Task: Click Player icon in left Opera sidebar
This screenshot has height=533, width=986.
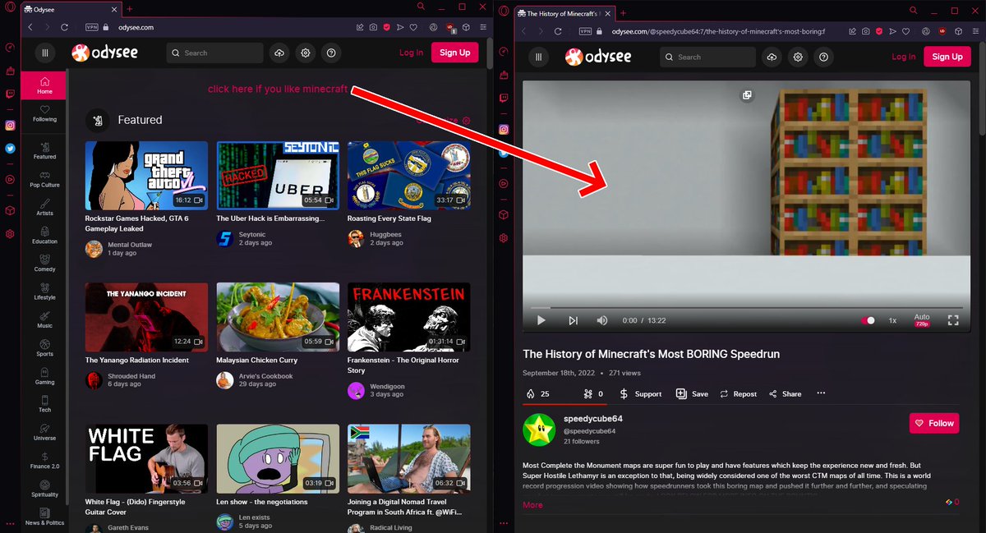Action: click(x=10, y=179)
